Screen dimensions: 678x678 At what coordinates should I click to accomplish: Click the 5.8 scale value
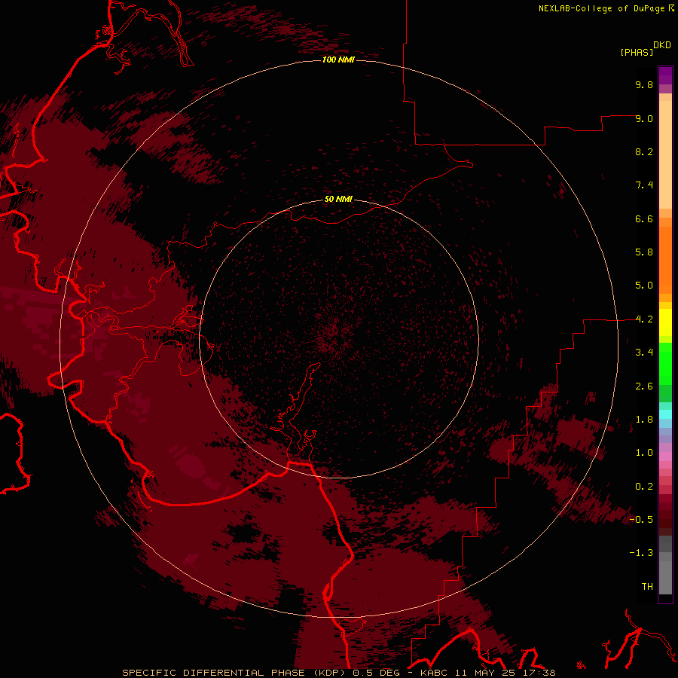644,252
